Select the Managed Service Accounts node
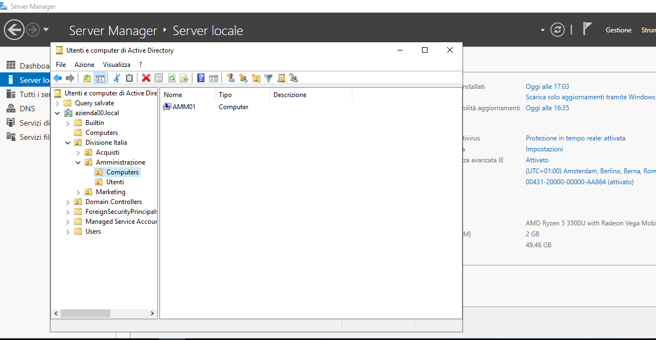 pyautogui.click(x=121, y=222)
